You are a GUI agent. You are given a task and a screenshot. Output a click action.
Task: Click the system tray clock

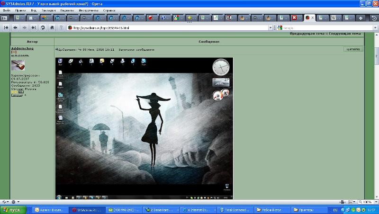point(371,210)
